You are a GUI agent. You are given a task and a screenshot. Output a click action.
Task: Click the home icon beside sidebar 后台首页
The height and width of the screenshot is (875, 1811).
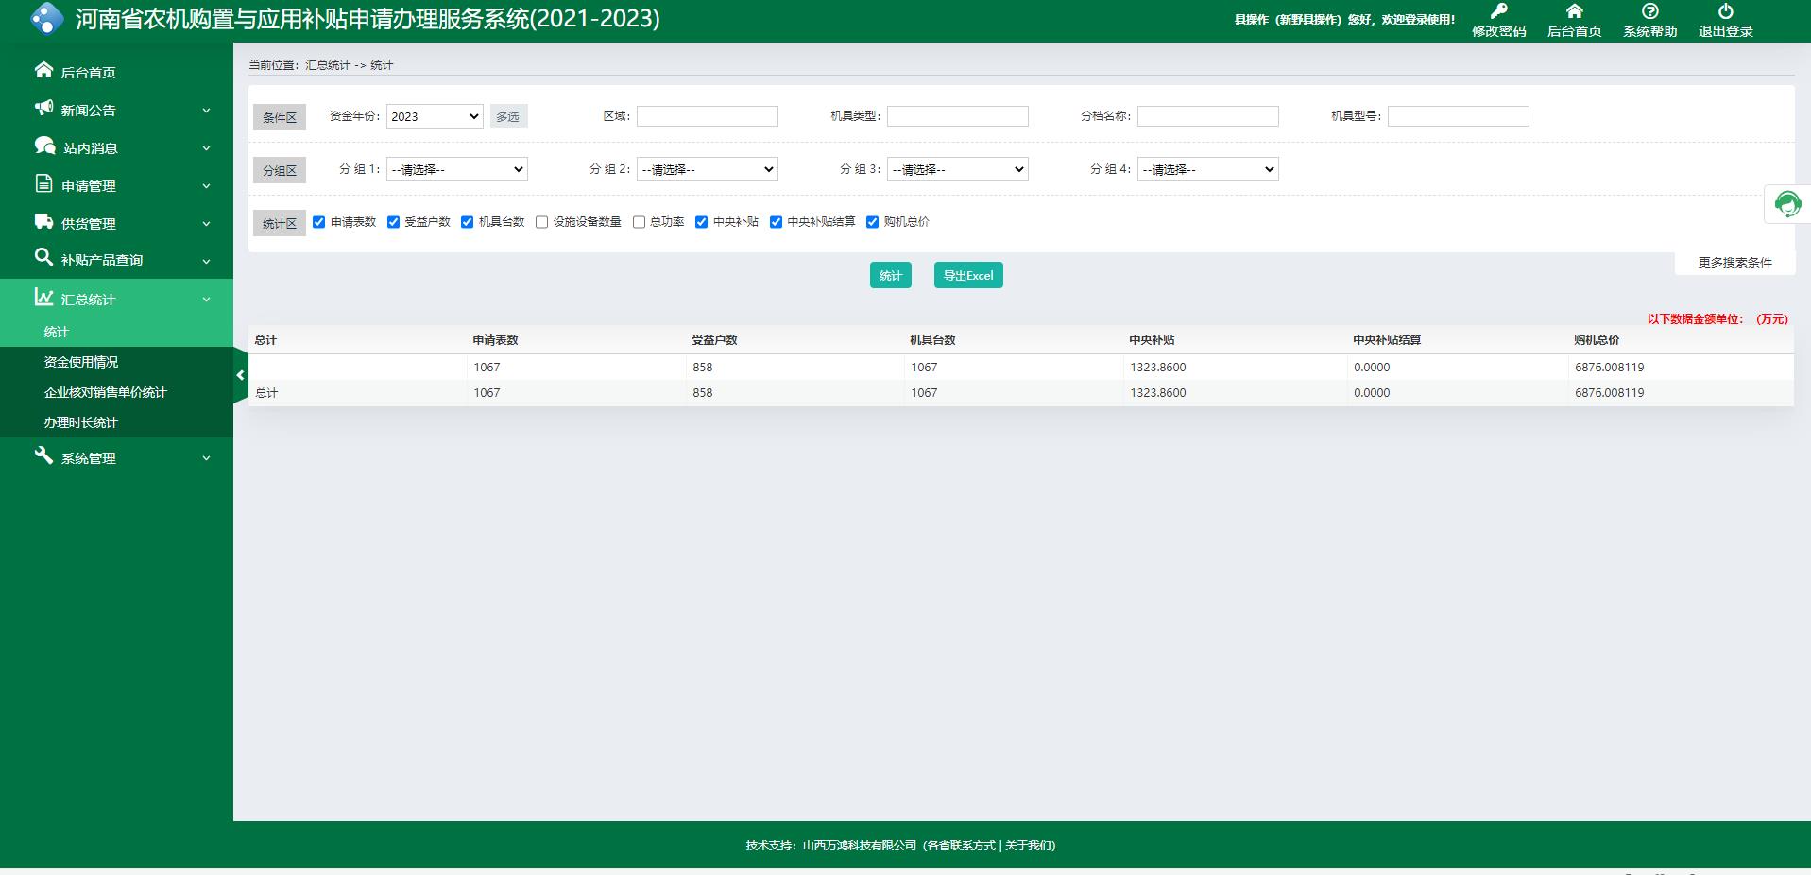point(43,70)
